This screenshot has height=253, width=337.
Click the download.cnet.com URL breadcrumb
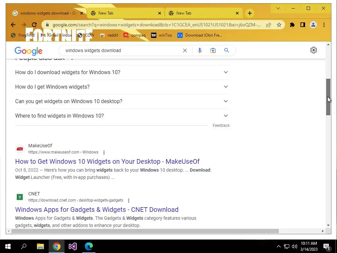76,200
